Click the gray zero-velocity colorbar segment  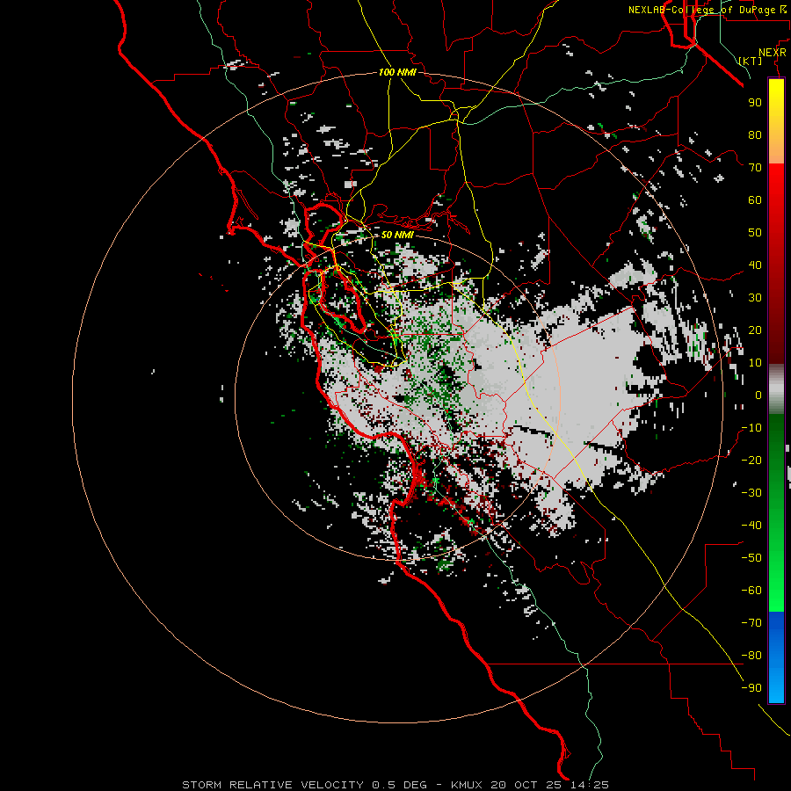tap(776, 389)
